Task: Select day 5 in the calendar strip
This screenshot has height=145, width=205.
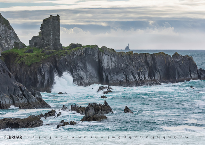Action: (x=51, y=137)
